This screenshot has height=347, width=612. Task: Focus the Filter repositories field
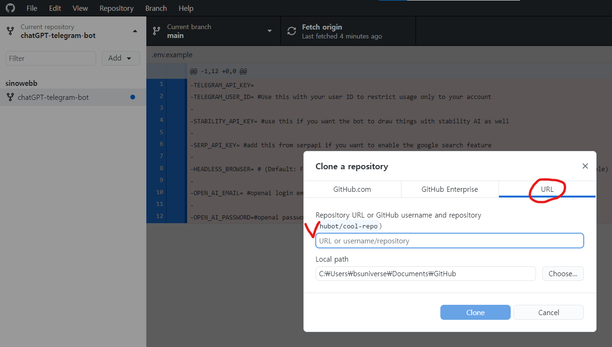51,58
